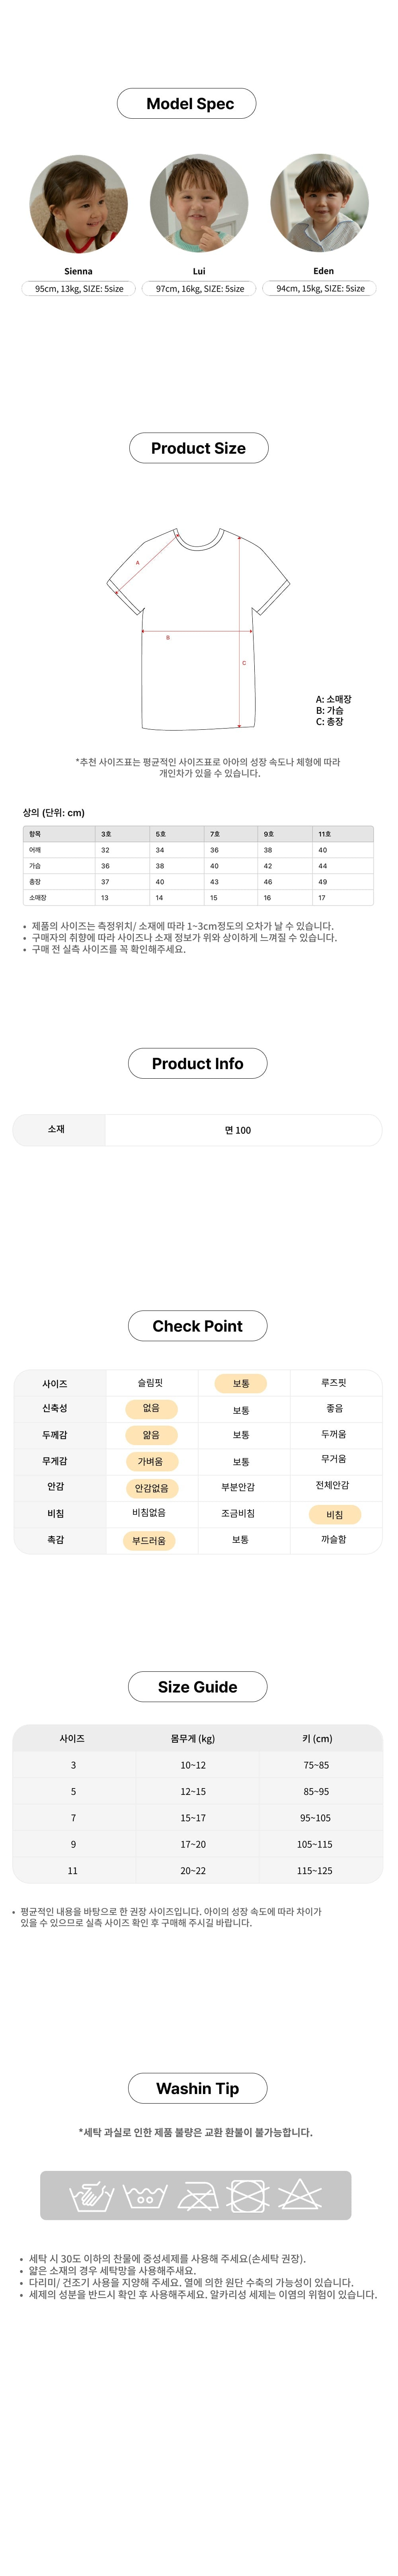398x2576 pixels.
Task: Click Sienna's model photo
Action: tap(78, 204)
